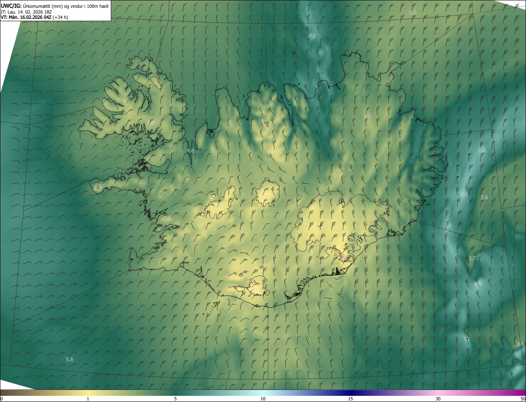Viewport: 526px width, 402px height.
Task: Click the 7.8 value label off the coast
Action: tap(448, 226)
